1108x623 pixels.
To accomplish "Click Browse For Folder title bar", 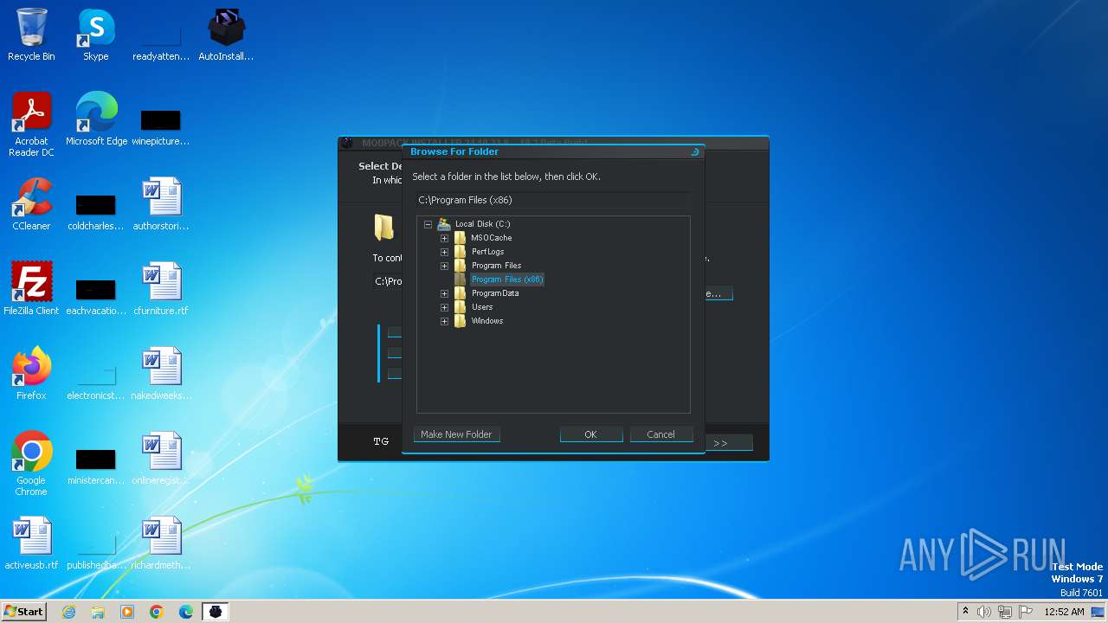I will tap(553, 151).
